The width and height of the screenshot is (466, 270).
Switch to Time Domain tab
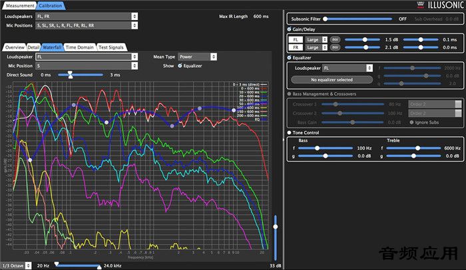tap(79, 47)
